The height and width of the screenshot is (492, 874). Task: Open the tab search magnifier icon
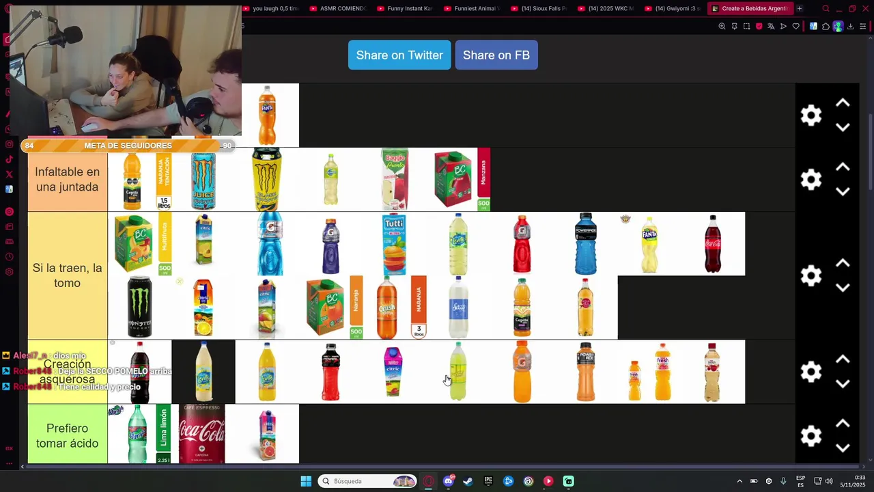coord(826,9)
